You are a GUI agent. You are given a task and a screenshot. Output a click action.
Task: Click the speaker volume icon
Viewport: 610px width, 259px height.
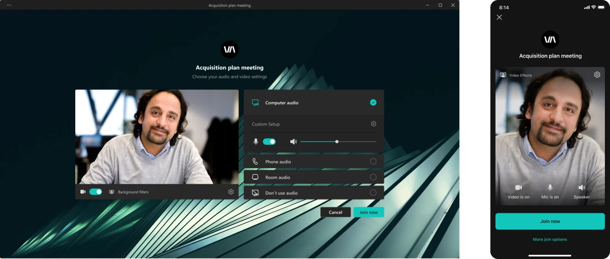293,142
